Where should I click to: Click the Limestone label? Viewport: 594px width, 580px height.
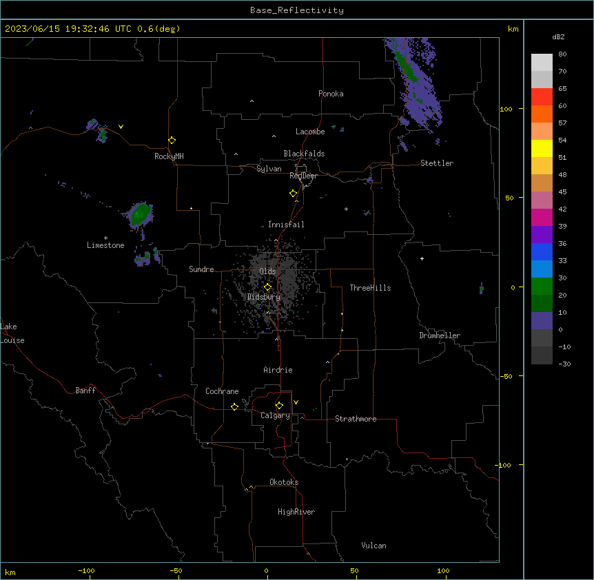(105, 245)
